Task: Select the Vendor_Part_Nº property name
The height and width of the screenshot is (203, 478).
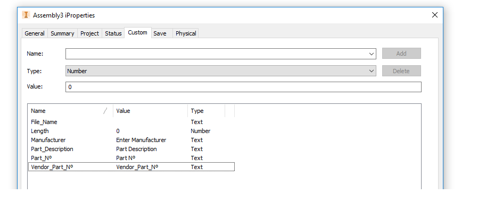Action: [x=52, y=167]
